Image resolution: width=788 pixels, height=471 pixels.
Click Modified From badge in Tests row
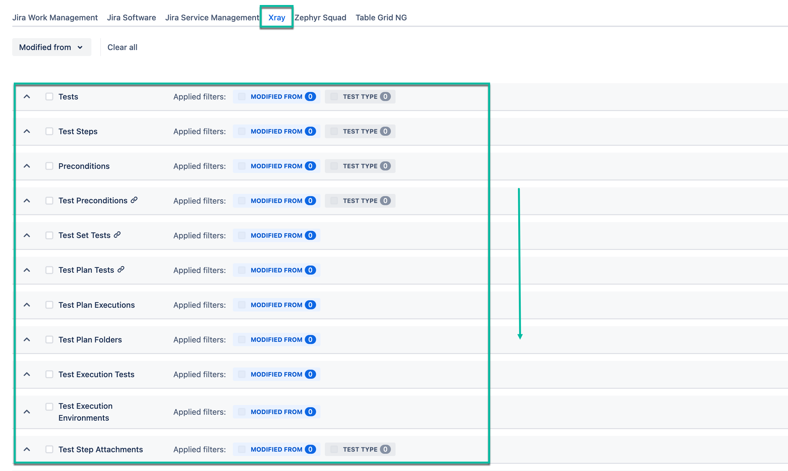(276, 97)
